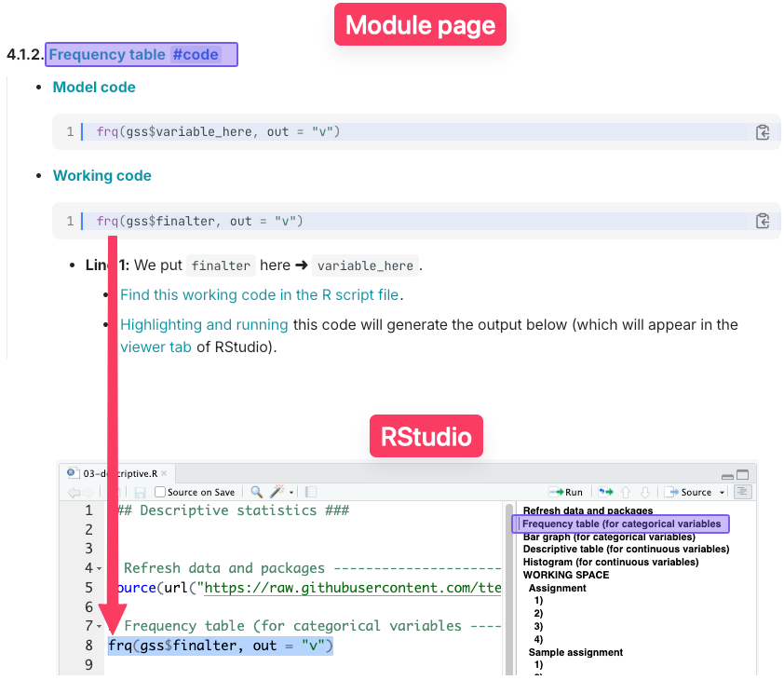Viewport: 784px width, 680px height.
Task: Jump to 'Frequency table (for categorical variables' outline entry
Action: [x=621, y=524]
